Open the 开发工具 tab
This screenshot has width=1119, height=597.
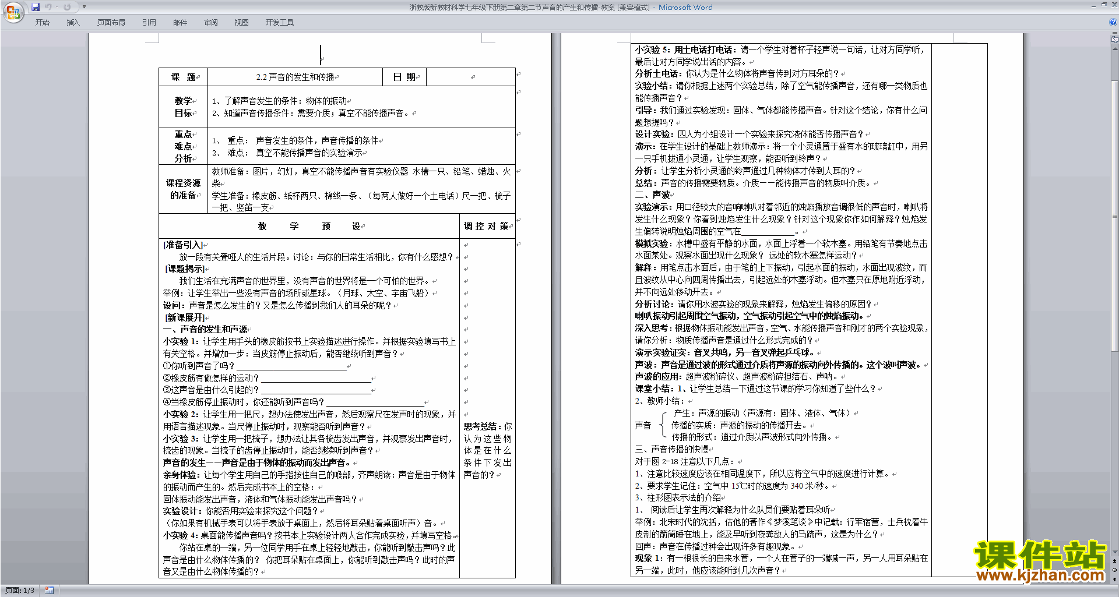click(x=280, y=23)
